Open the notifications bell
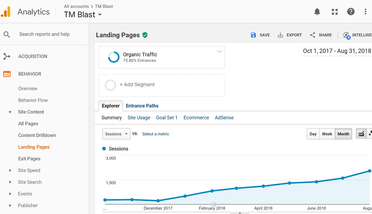Image resolution: width=372 pixels, height=214 pixels. [x=317, y=11]
